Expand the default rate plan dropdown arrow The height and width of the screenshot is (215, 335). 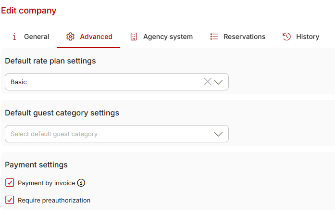click(219, 82)
